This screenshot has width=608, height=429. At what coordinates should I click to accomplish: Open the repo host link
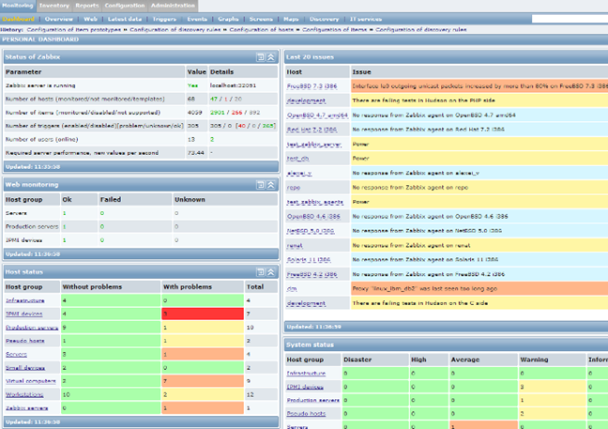tap(294, 188)
